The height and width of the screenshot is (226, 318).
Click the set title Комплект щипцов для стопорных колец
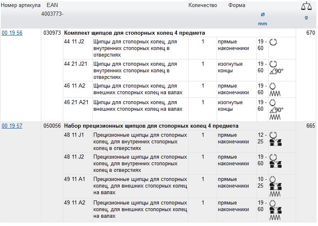[134, 33]
